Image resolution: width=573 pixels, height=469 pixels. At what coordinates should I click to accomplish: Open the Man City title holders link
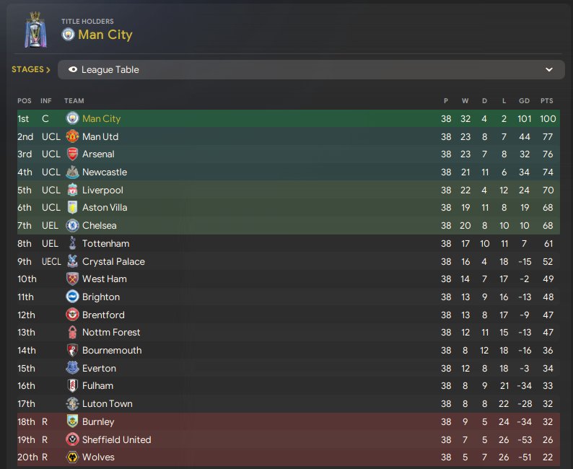tap(105, 35)
